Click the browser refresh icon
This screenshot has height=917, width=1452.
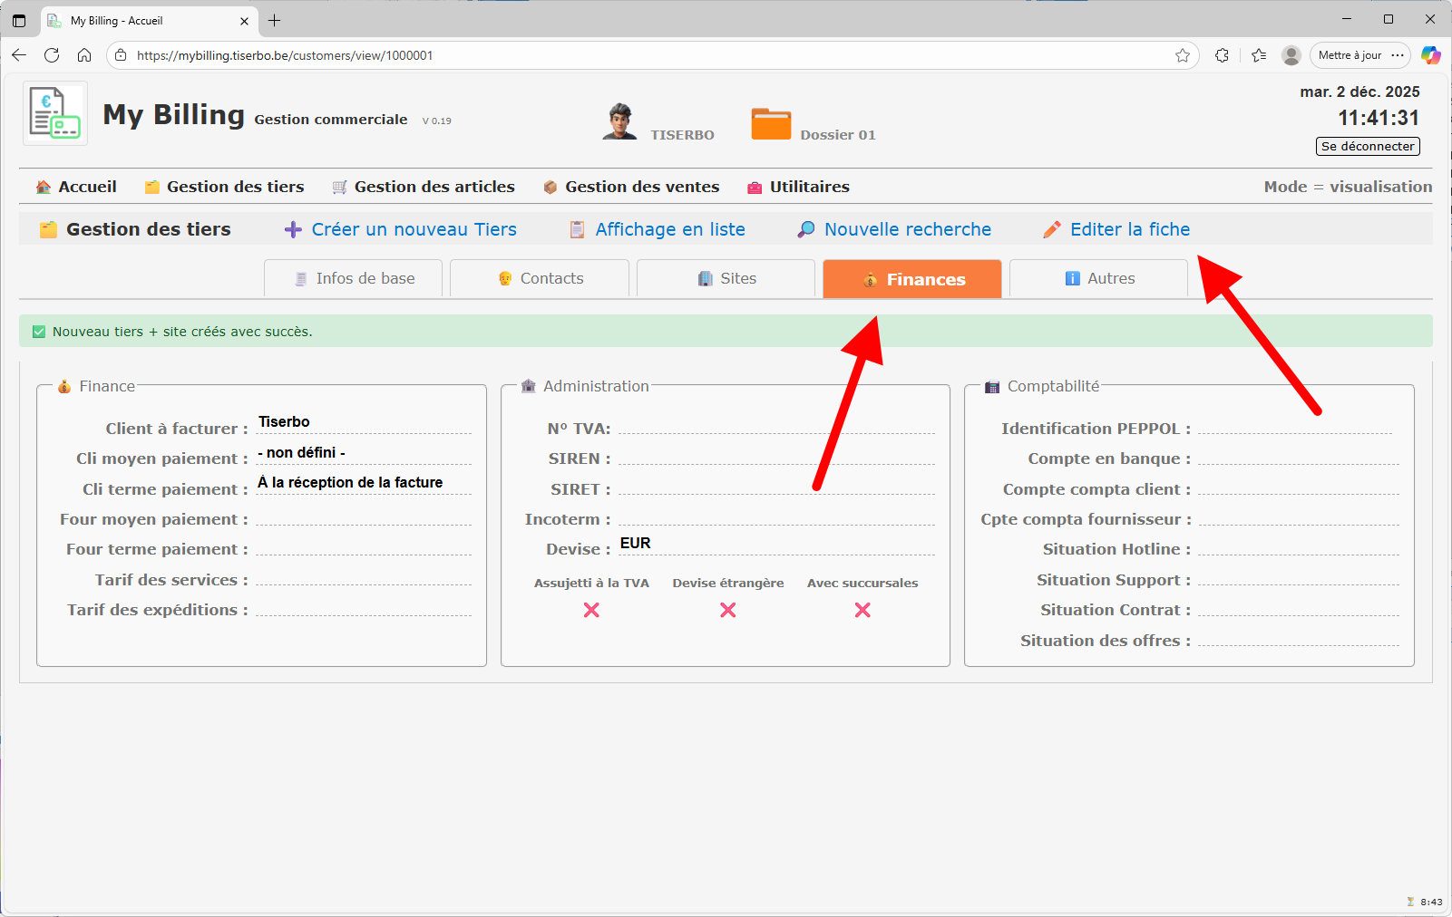pyautogui.click(x=52, y=55)
